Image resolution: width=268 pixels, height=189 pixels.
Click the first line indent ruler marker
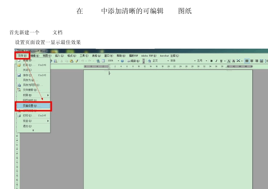click(x=109, y=66)
